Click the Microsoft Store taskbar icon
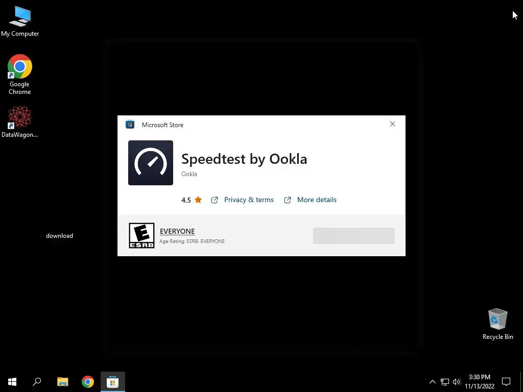The height and width of the screenshot is (392, 523). coord(113,382)
